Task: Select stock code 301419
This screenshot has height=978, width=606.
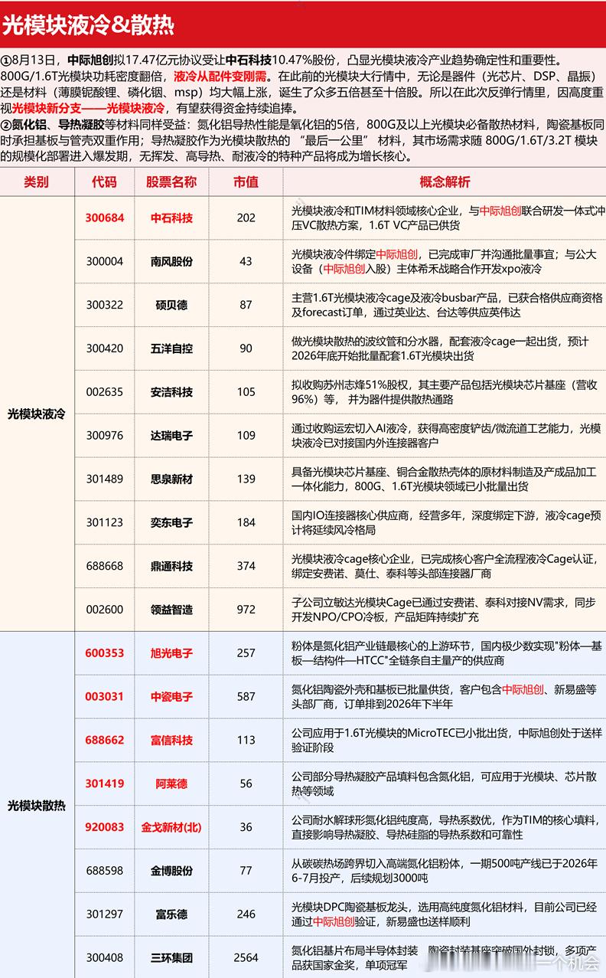Action: 105,783
